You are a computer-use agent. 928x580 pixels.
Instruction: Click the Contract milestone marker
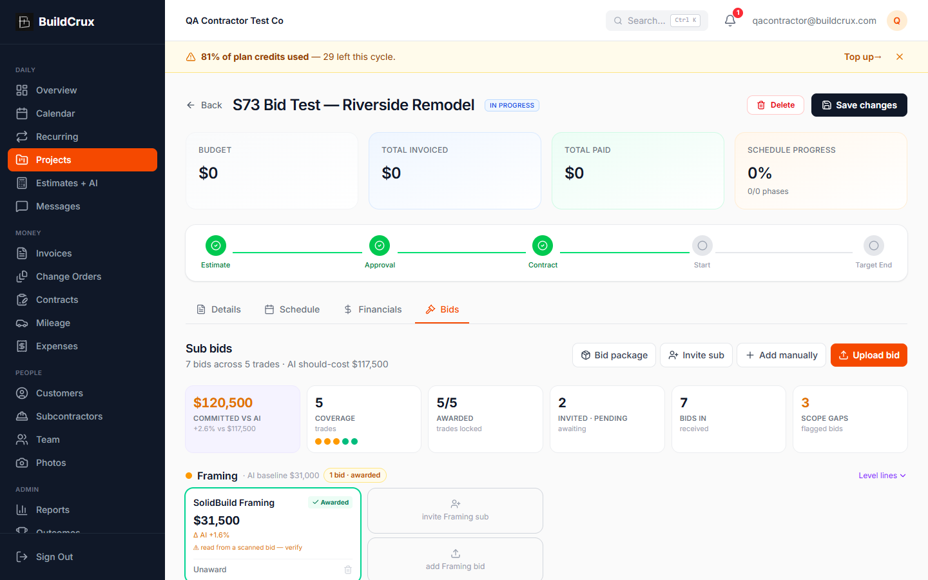pyautogui.click(x=543, y=246)
